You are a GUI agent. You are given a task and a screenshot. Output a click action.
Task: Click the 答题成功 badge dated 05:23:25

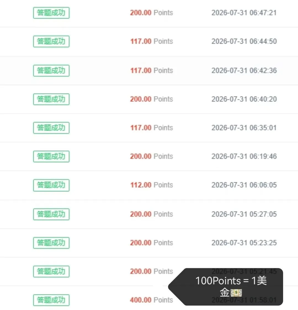click(51, 243)
